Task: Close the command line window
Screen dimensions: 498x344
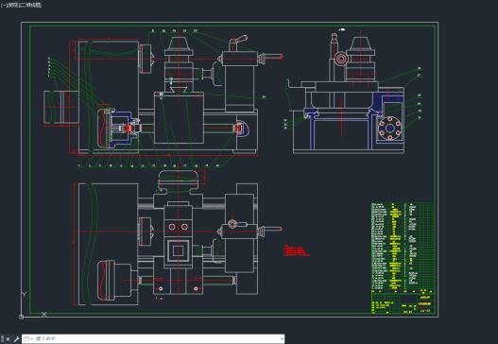Action: tap(8, 339)
